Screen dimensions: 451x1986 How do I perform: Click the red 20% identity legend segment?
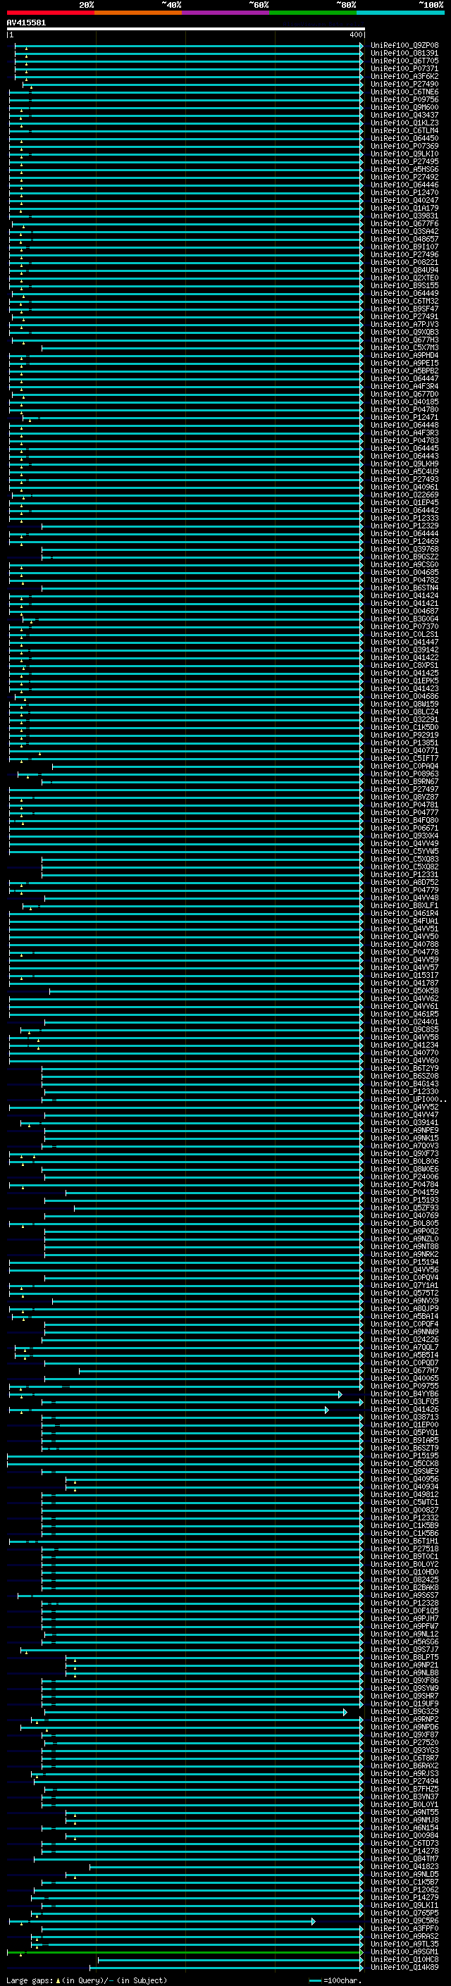tap(50, 13)
